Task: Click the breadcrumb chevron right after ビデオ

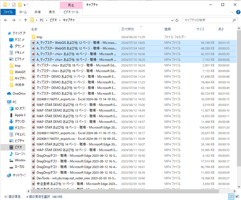Action: click(x=60, y=20)
